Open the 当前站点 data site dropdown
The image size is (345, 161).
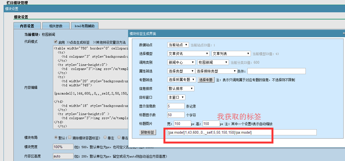[x=178, y=45]
